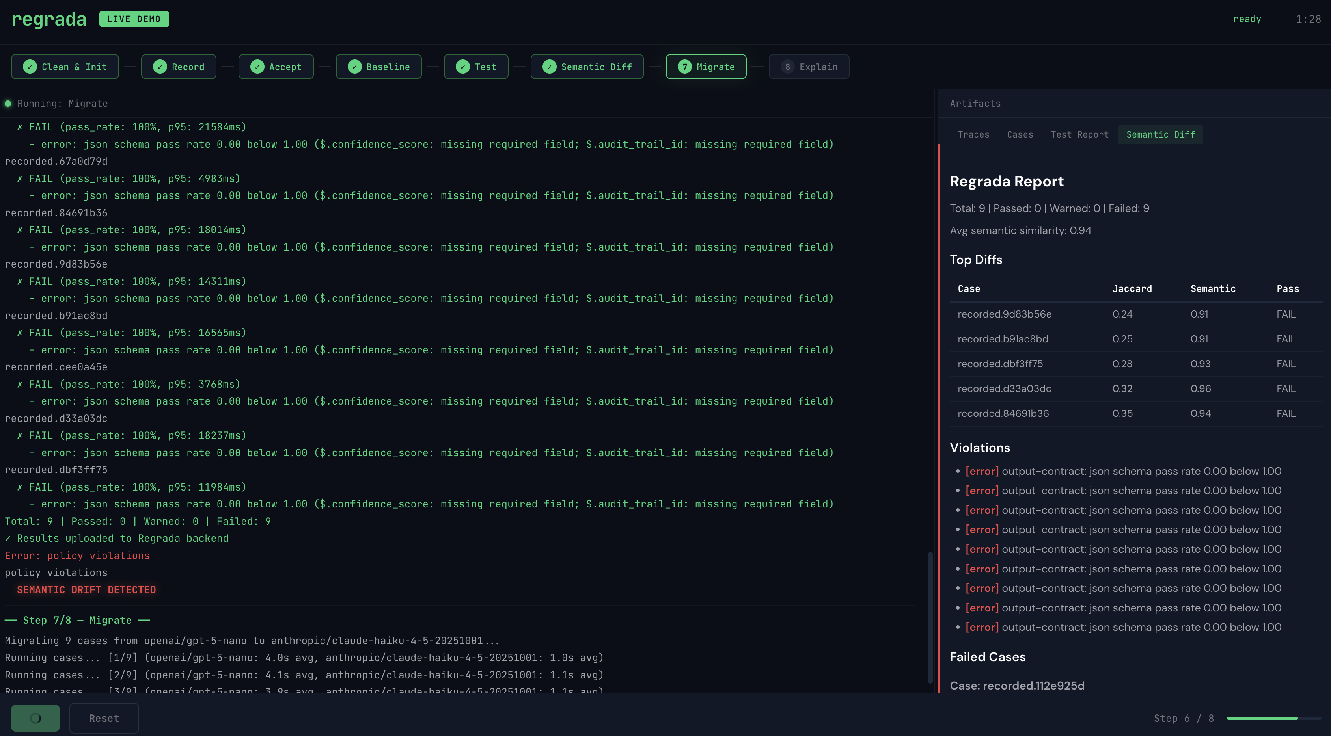
Task: Click the Explain step button
Action: [809, 67]
